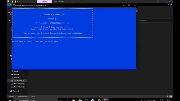Select Videos in the navigation pane
This screenshot has height=101, width=180.
pyautogui.click(x=16, y=77)
